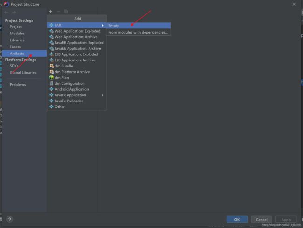
Task: Click the JAR artifact icon
Action: point(51,25)
